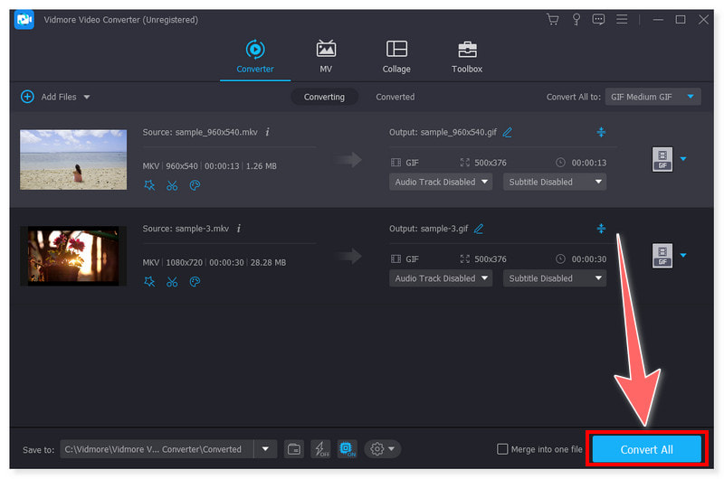The image size is (724, 479).
Task: Click the compress icon for sample-3.gif output
Action: point(600,229)
